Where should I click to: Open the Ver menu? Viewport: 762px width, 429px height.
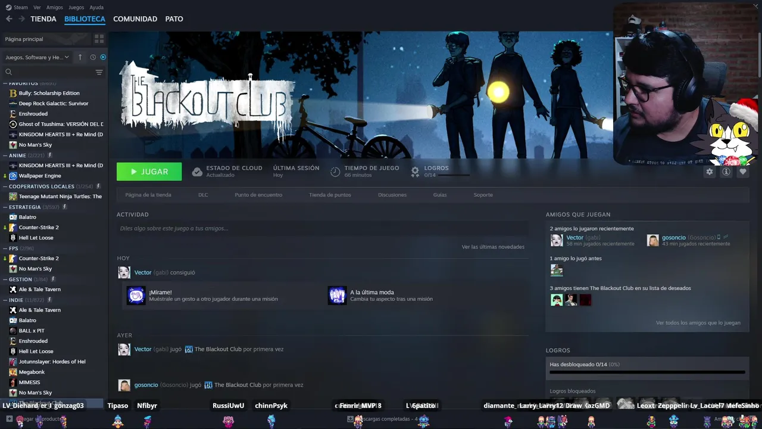pyautogui.click(x=37, y=7)
